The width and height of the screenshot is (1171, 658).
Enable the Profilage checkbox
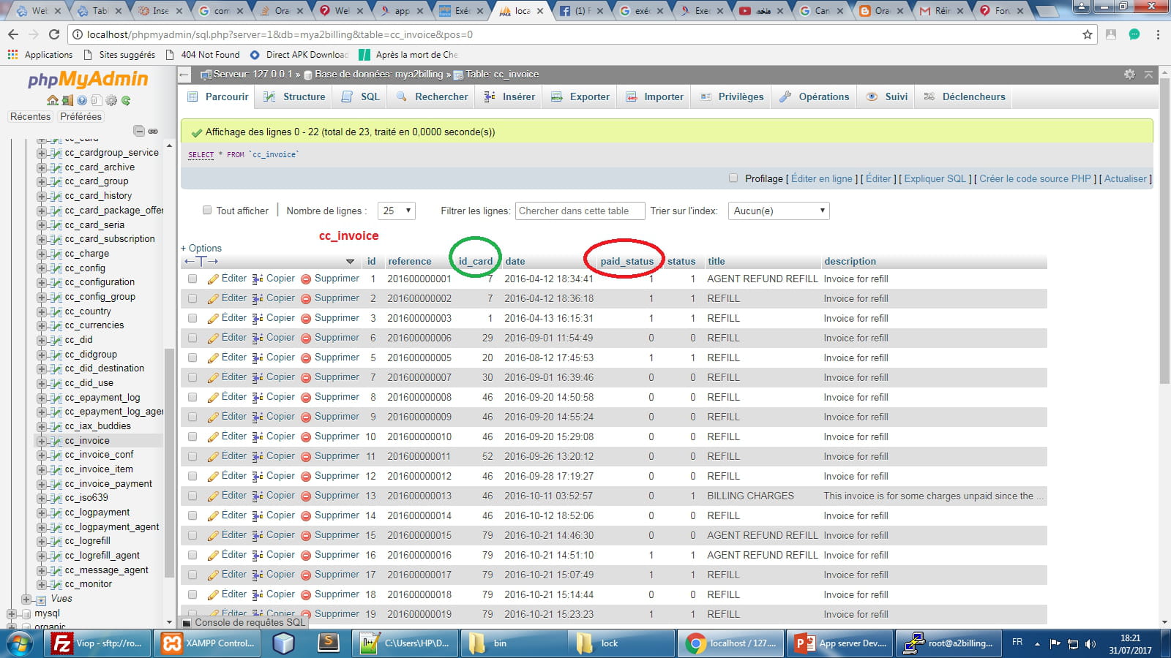pos(733,178)
